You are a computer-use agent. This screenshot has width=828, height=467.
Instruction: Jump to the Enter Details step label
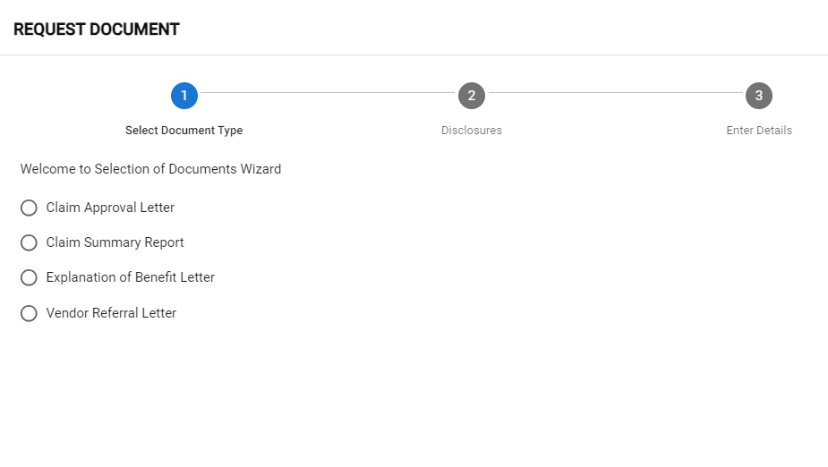pyautogui.click(x=759, y=131)
